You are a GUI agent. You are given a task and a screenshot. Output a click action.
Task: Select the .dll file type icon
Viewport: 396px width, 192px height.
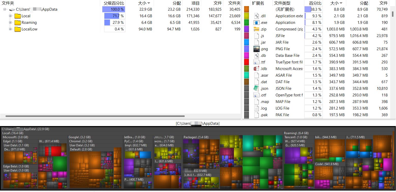point(257,16)
